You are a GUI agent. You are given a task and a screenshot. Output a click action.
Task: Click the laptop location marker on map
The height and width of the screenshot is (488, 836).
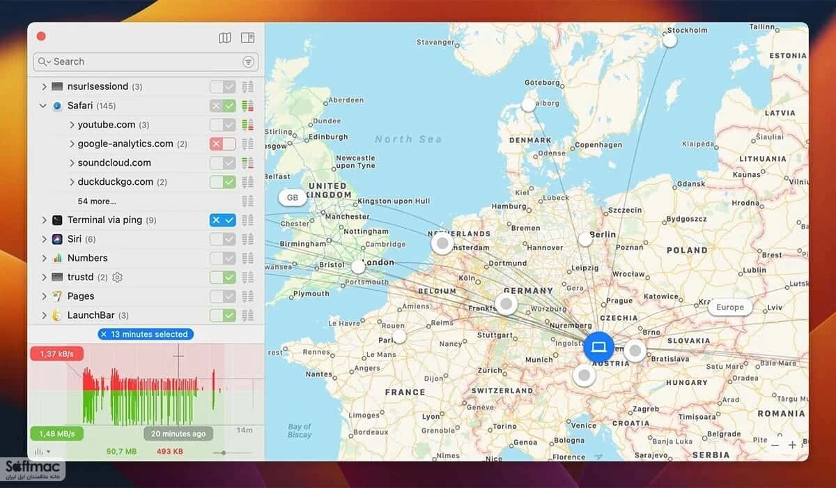pyautogui.click(x=598, y=346)
